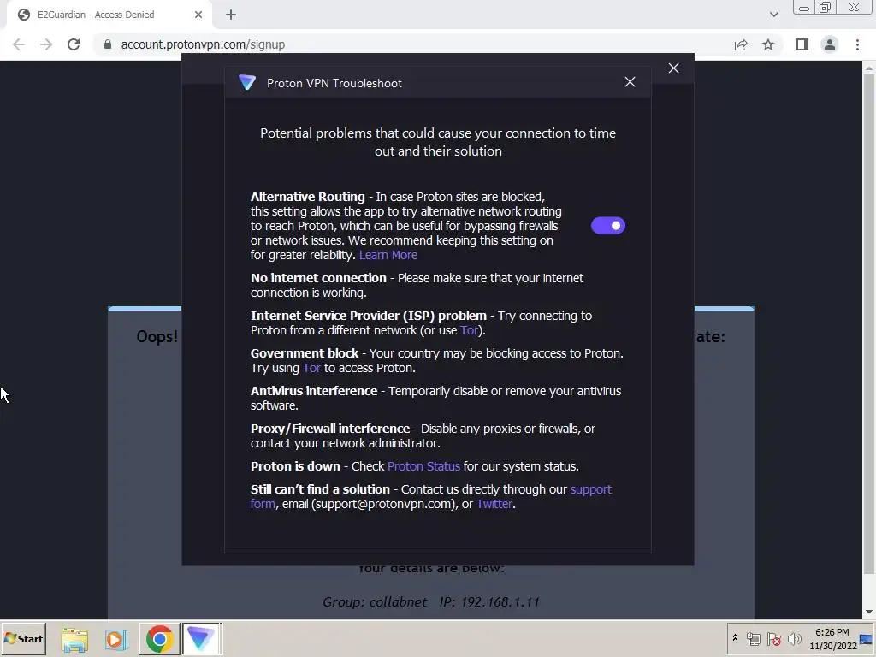Close the outer dark modal overlay
The image size is (876, 657).
point(674,68)
